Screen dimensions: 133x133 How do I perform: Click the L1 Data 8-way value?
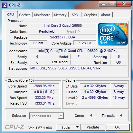tap(119, 86)
